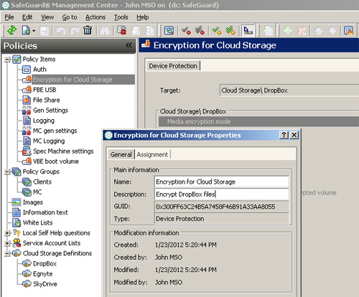Expand the Local Self Help questions node
359x297 pixels.
tap(7, 233)
